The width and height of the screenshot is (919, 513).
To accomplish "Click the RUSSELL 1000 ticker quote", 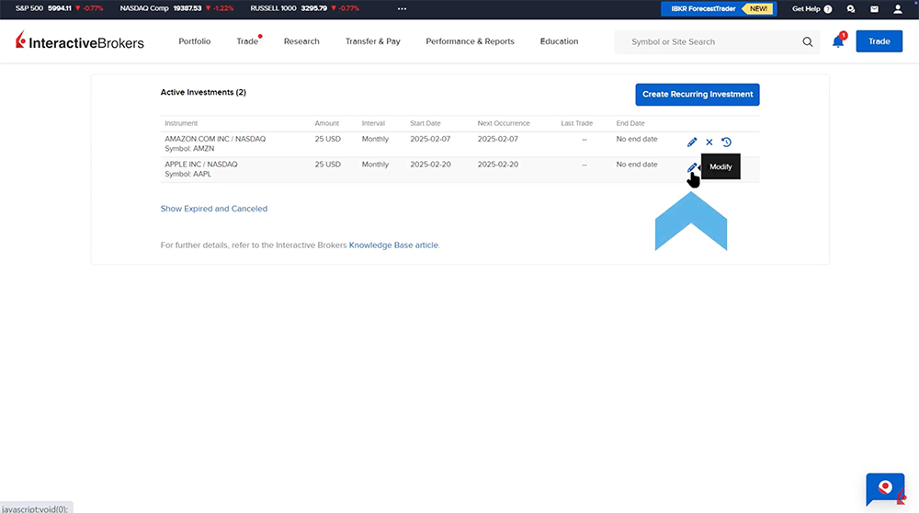I will tap(305, 9).
